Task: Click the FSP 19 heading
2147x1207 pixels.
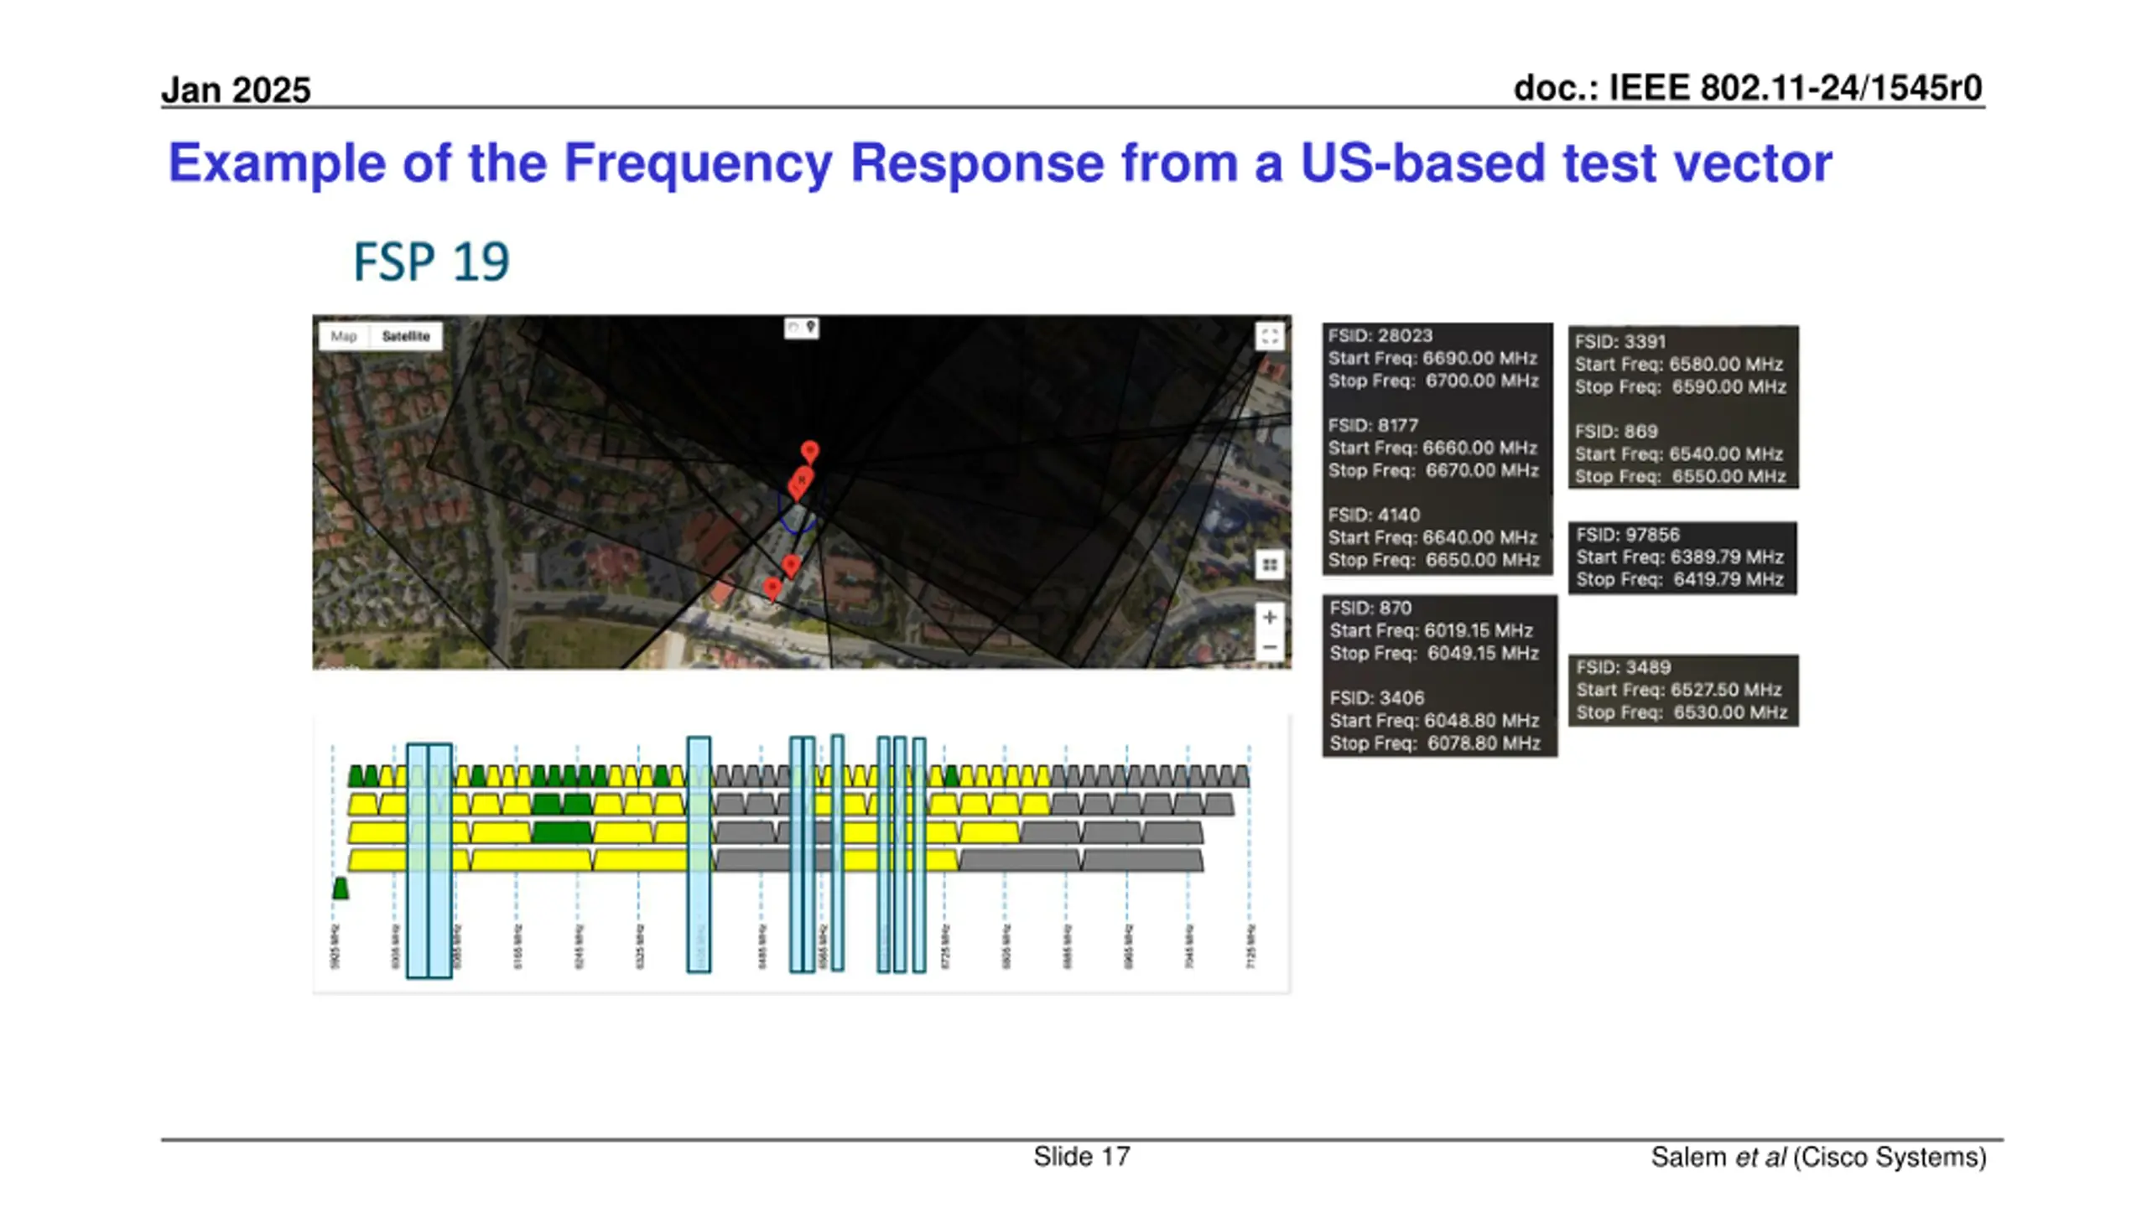Action: [431, 262]
